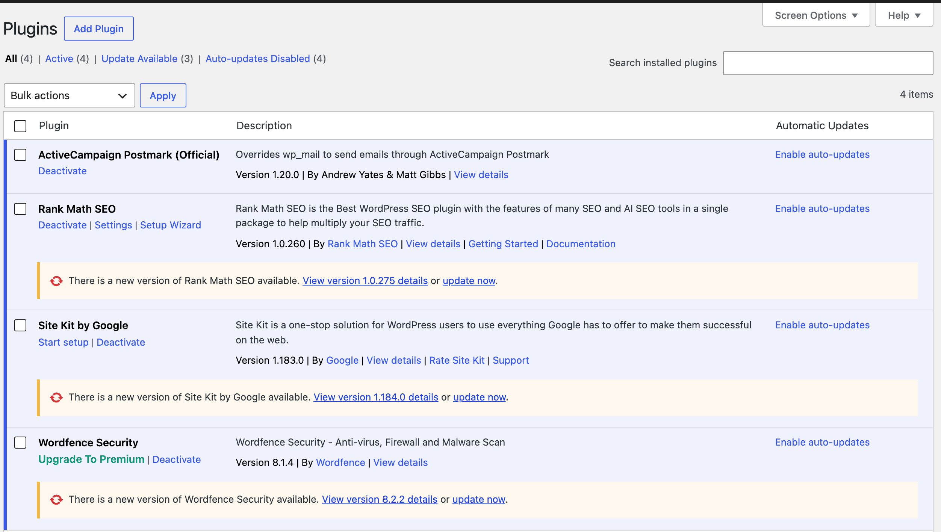The width and height of the screenshot is (941, 532).
Task: Click the Description column header
Action: 264,125
